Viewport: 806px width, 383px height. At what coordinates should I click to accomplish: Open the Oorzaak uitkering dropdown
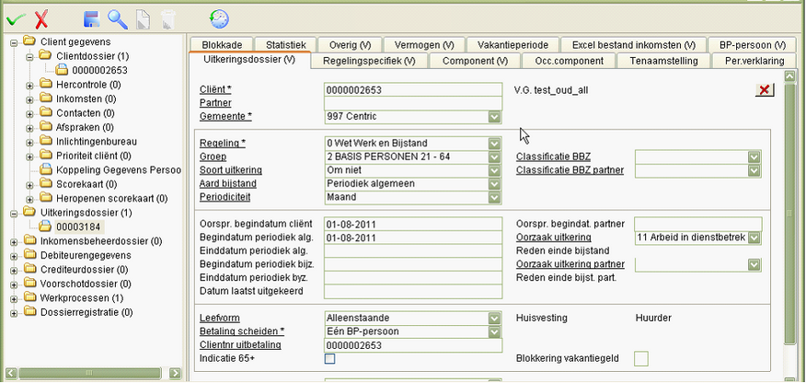754,238
